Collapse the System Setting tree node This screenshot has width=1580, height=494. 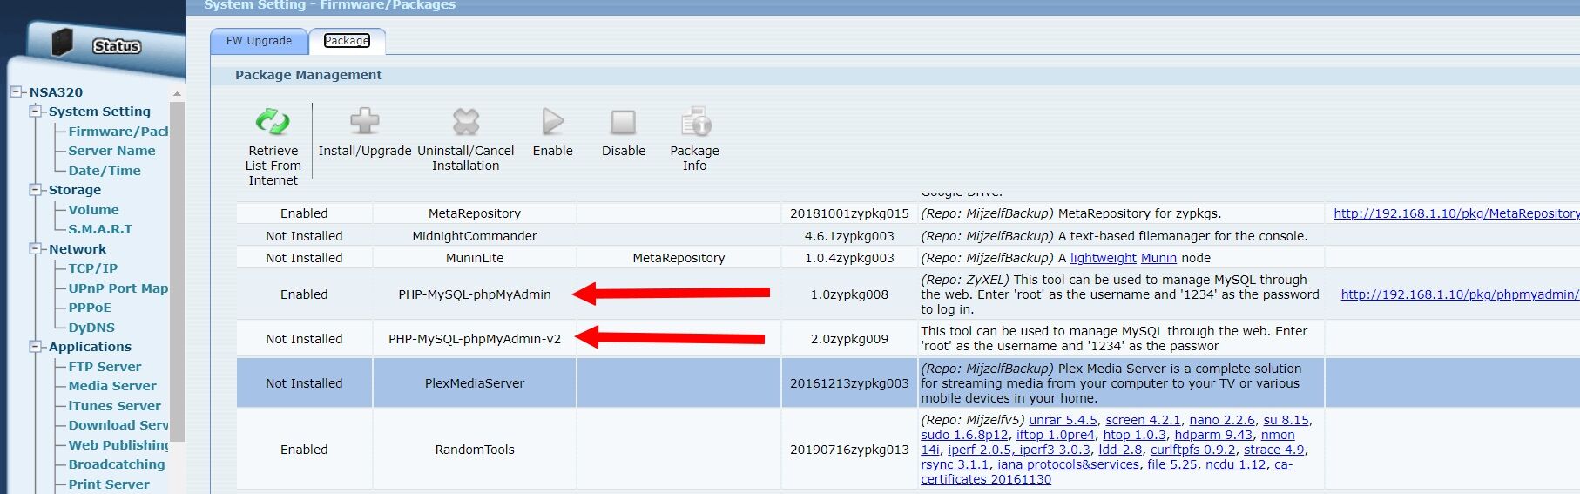pyautogui.click(x=36, y=111)
